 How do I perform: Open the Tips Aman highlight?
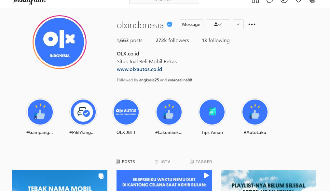tap(212, 112)
